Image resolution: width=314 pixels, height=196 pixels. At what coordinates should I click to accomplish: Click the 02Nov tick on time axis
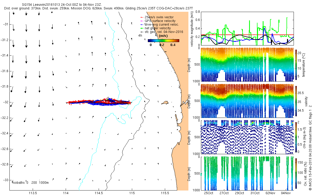270,193
